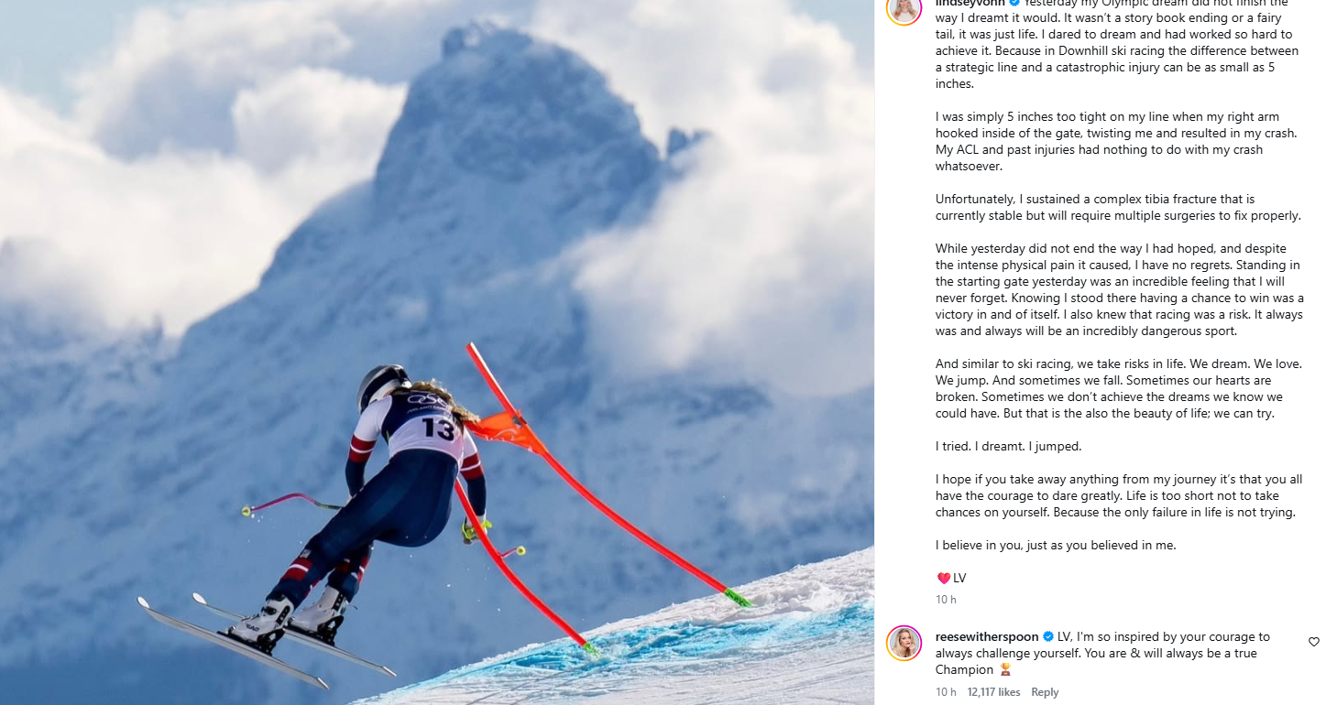The image size is (1326, 705).
Task: Click the caption paragraph about tibia fracture
Action: (1118, 207)
